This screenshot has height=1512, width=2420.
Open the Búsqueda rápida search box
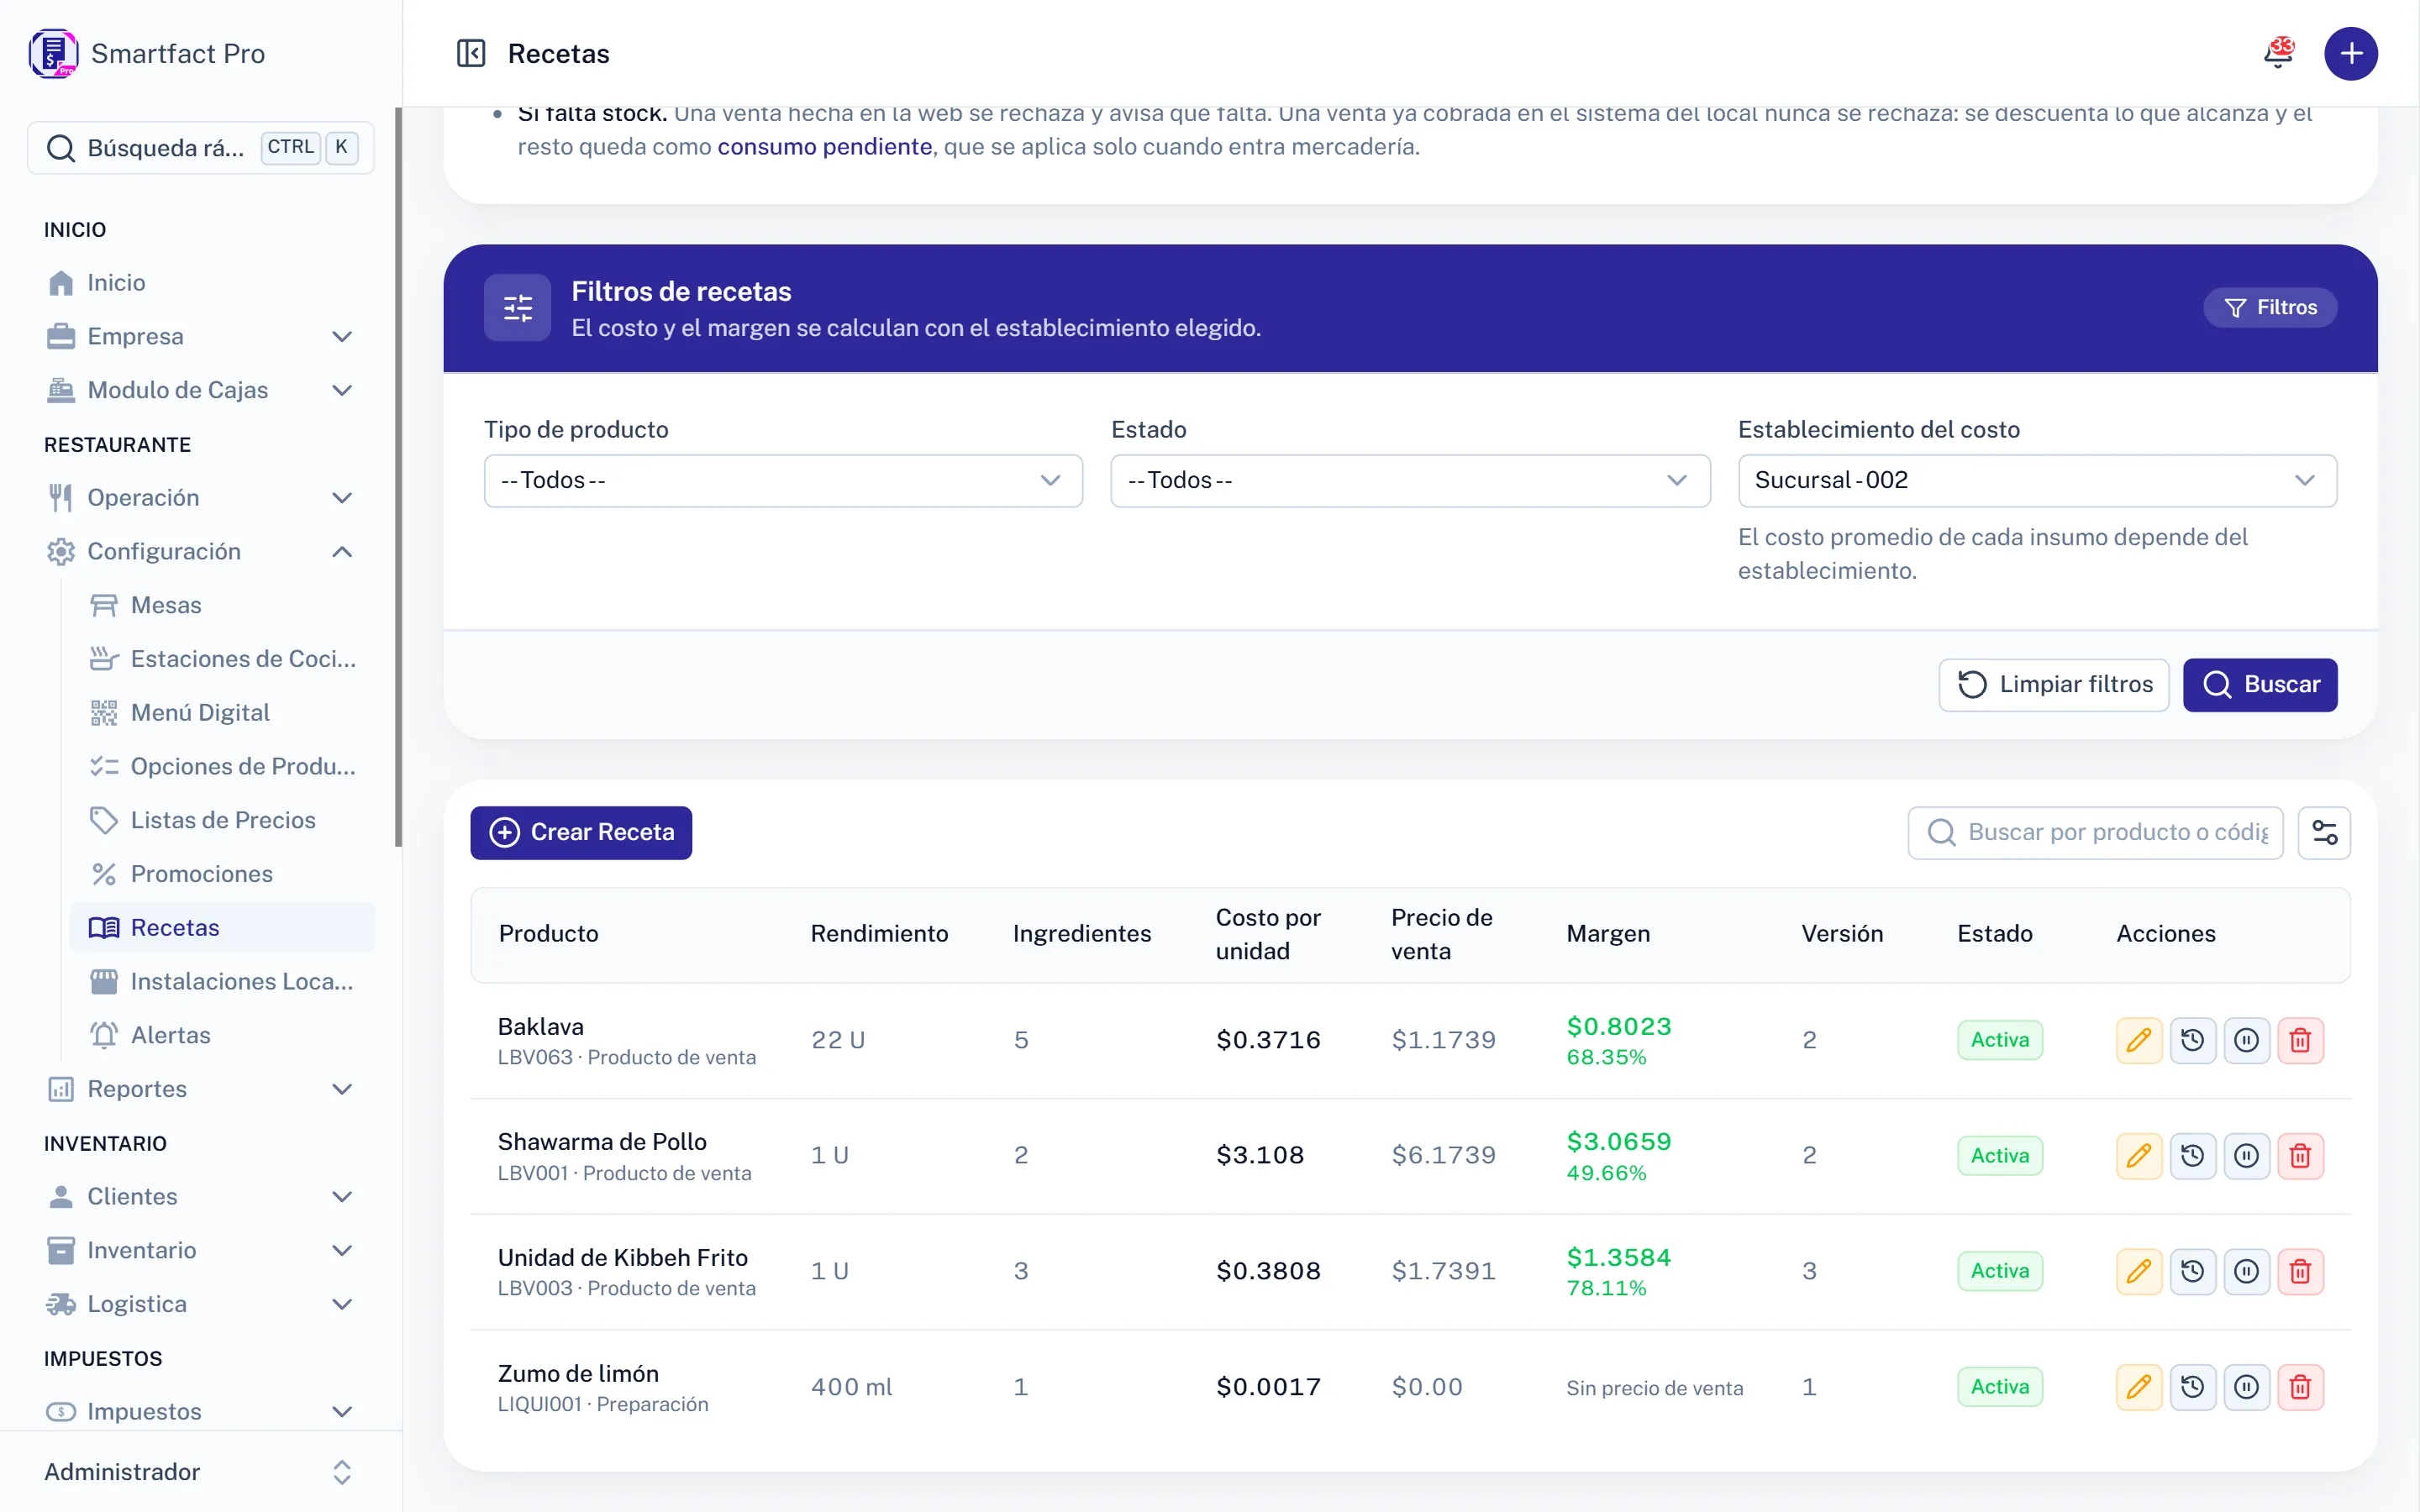(x=200, y=148)
